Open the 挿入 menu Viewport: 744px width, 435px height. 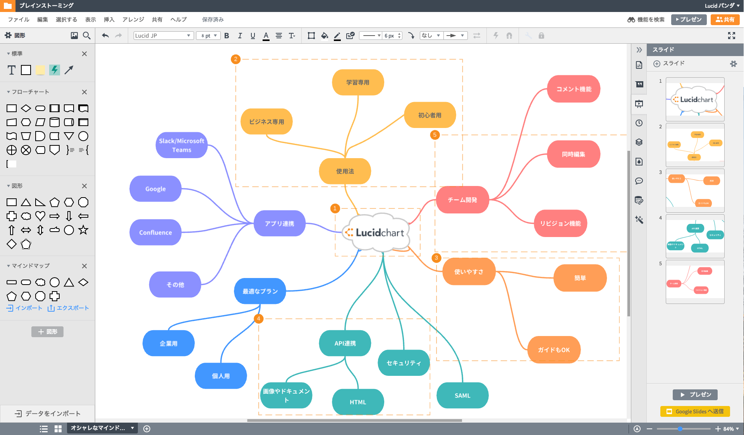tap(109, 19)
